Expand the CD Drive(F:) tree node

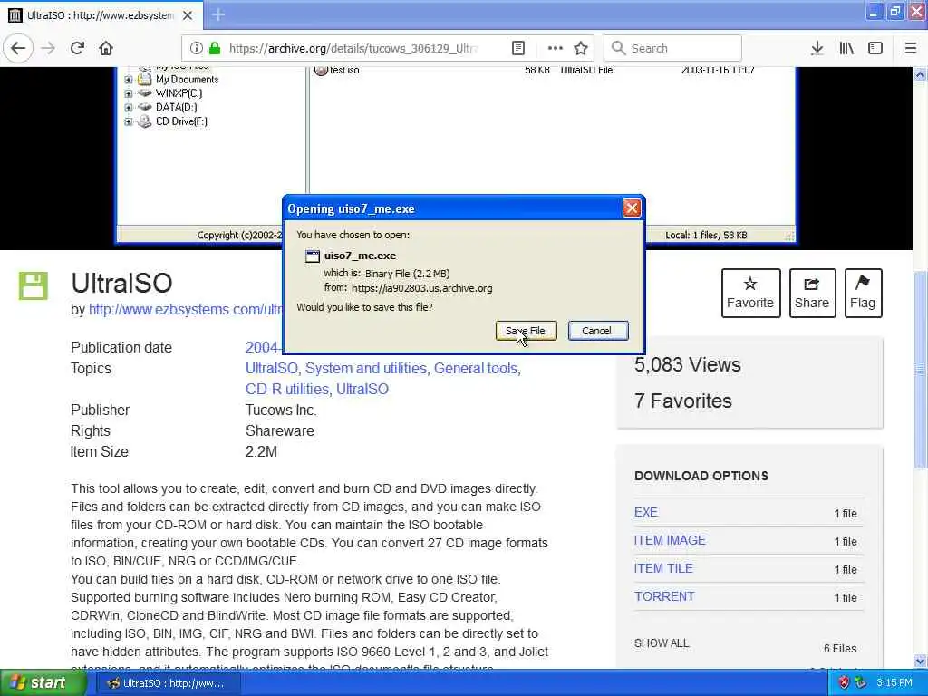(129, 122)
